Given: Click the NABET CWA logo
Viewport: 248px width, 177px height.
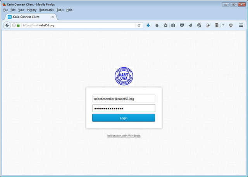Looking at the screenshot, I should [x=124, y=77].
